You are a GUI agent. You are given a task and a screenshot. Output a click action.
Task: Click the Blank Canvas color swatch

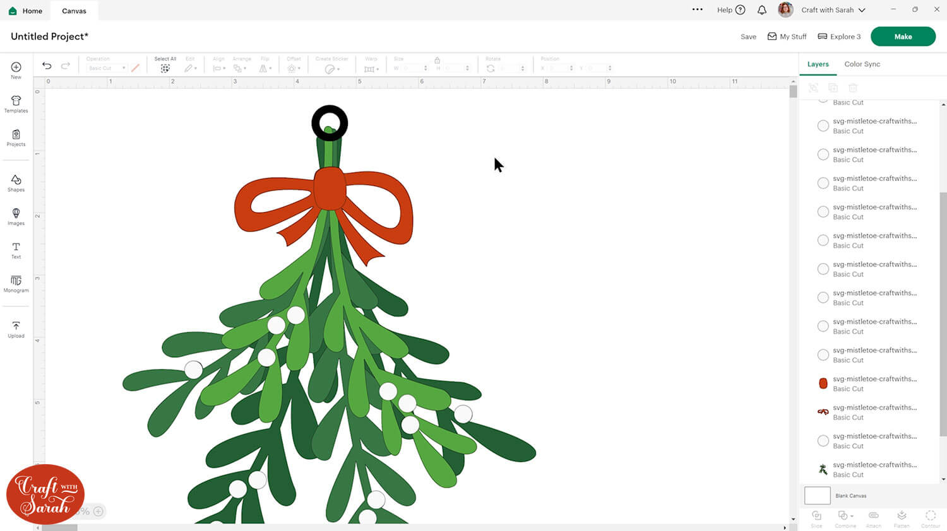coord(817,496)
